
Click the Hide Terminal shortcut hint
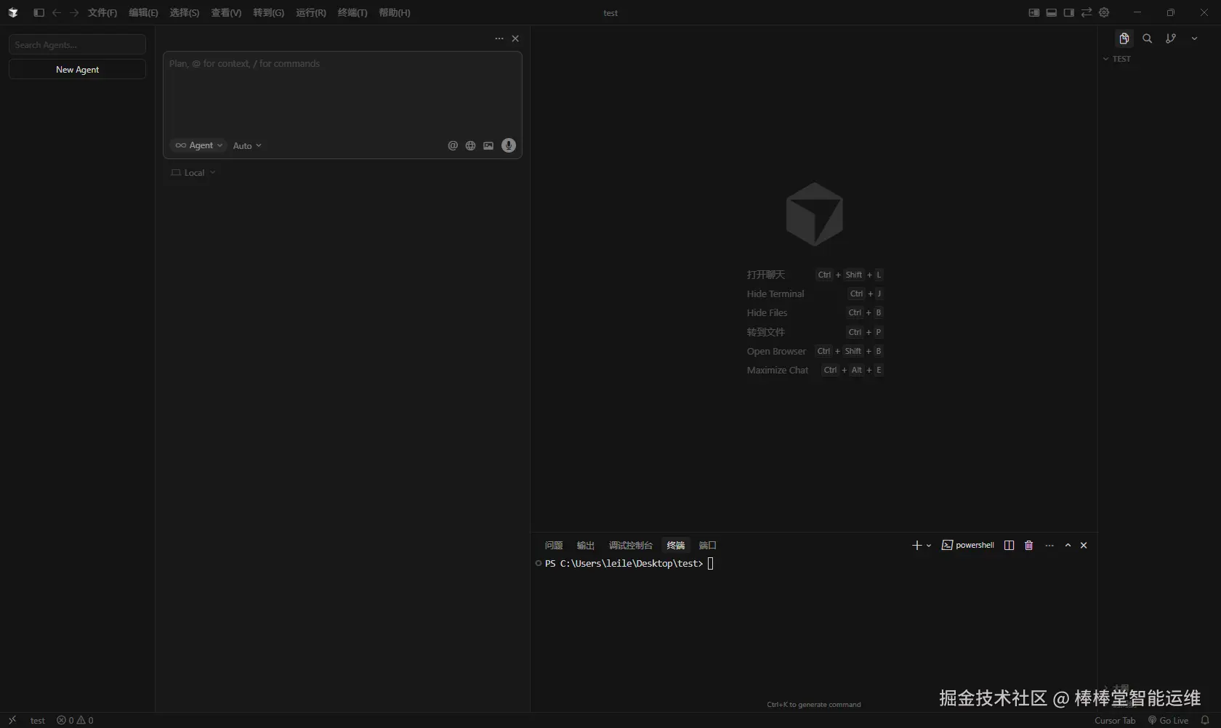[x=815, y=294]
